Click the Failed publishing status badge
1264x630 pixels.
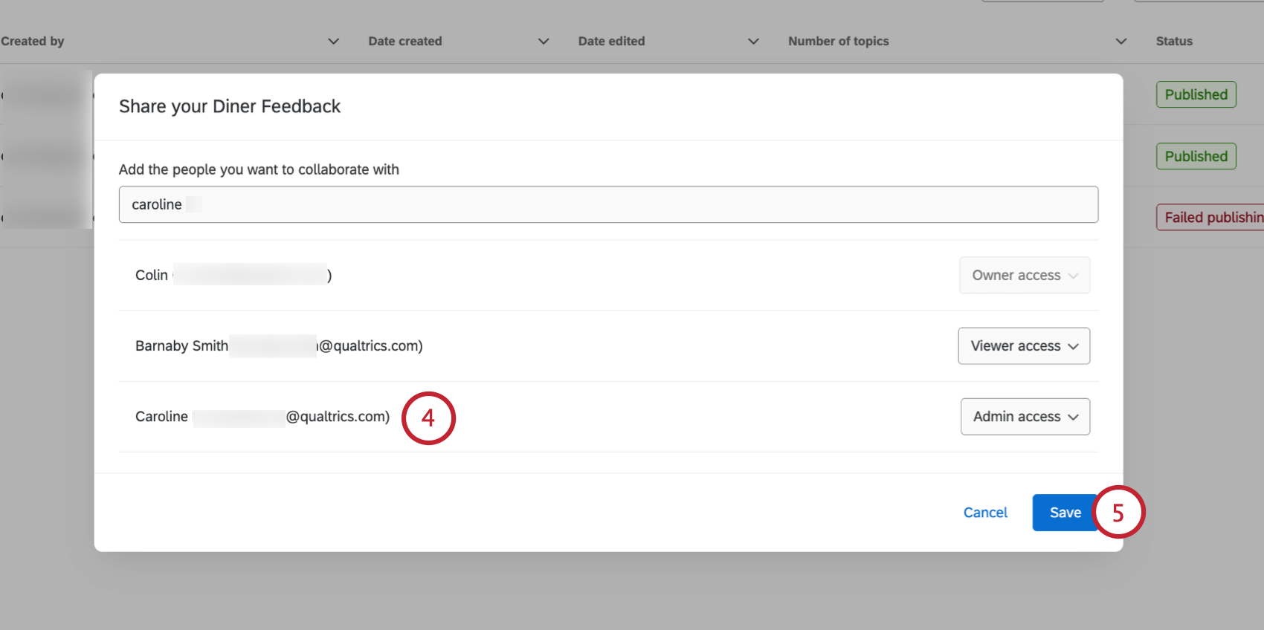[x=1212, y=218]
